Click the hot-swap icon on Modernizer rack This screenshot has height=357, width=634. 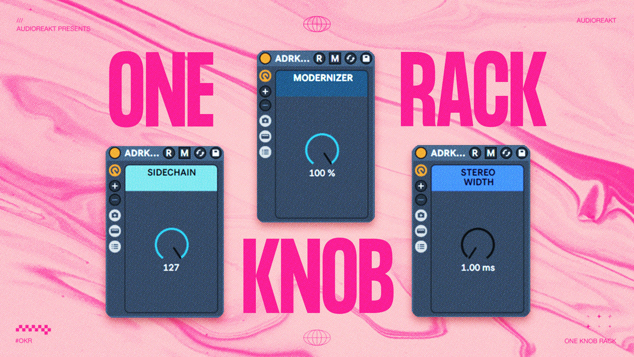(350, 58)
